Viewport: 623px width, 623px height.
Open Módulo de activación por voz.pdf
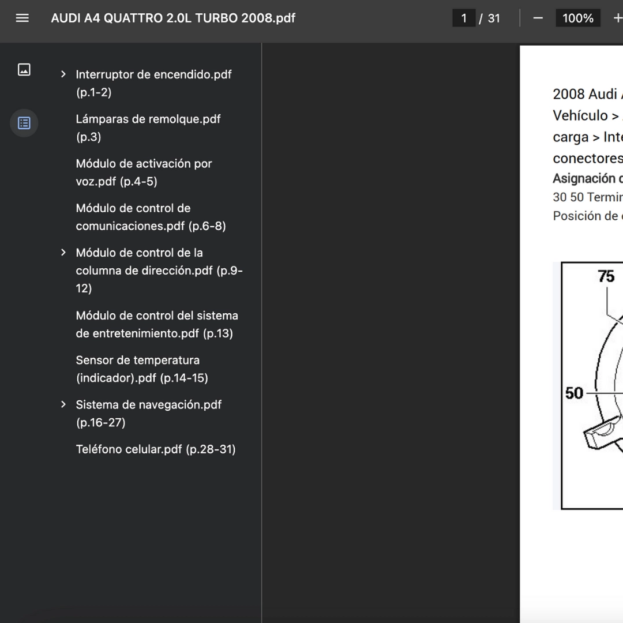[x=144, y=172]
